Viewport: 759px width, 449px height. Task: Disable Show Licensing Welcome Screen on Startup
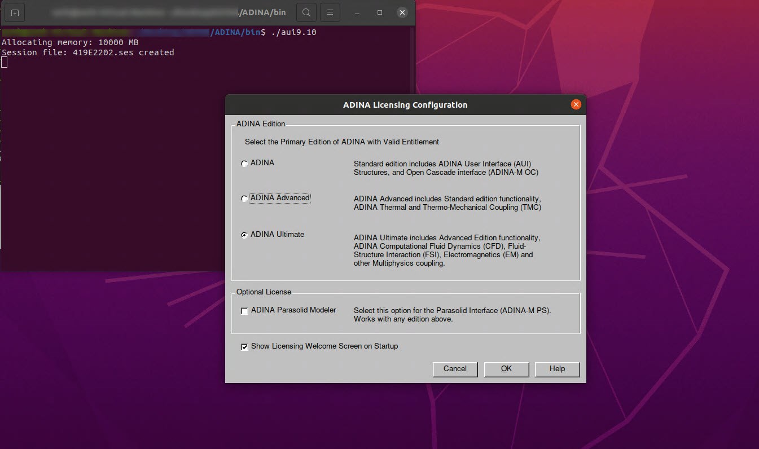pos(244,346)
